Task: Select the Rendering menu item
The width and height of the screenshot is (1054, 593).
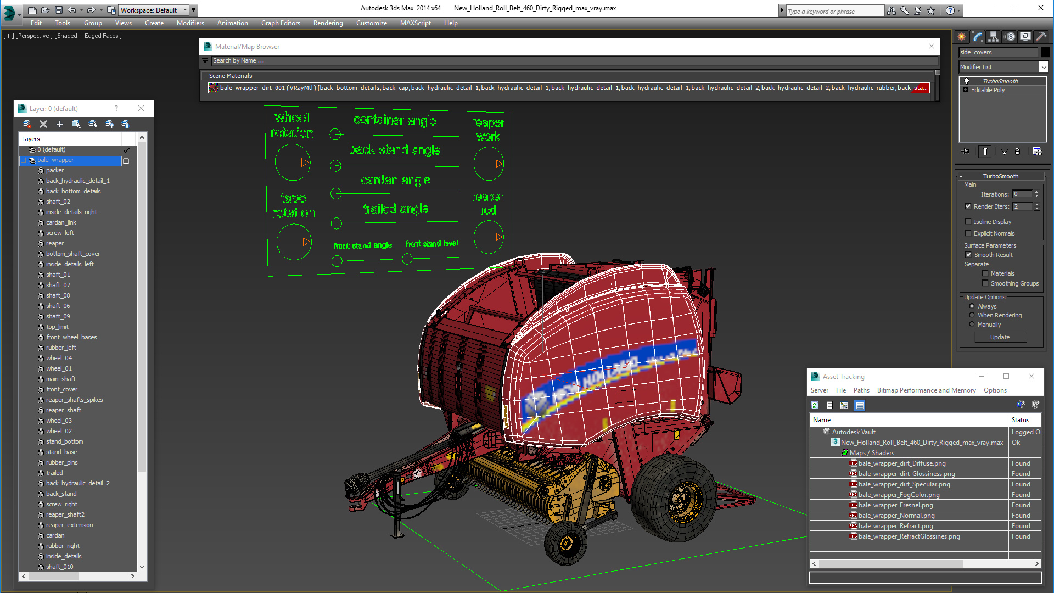Action: [327, 23]
